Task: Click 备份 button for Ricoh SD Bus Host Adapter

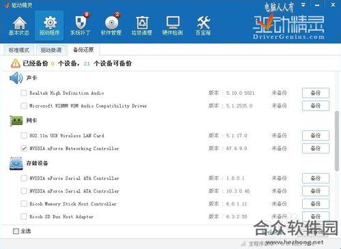Action: [x=316, y=216]
